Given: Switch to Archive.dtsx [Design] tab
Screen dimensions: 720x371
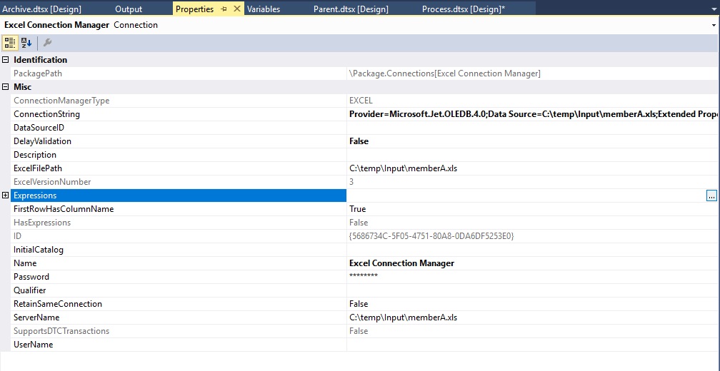Looking at the screenshot, I should tap(42, 9).
